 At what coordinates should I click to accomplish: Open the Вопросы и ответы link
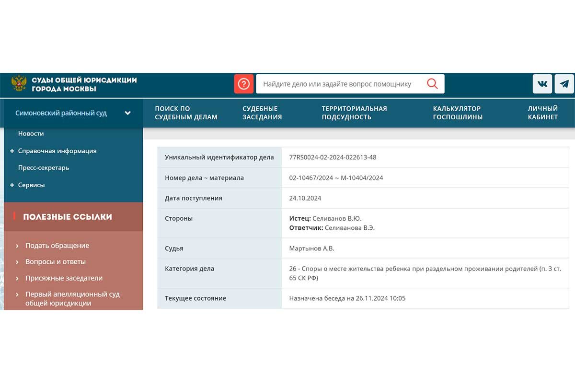(x=56, y=262)
